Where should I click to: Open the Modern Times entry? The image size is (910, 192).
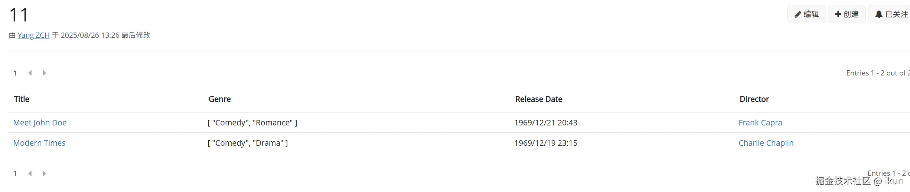(39, 143)
